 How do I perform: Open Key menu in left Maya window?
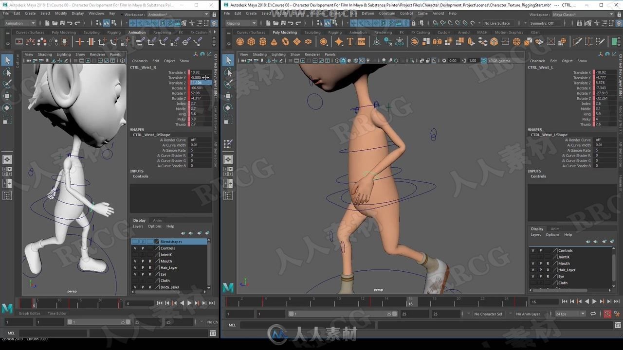pos(112,14)
